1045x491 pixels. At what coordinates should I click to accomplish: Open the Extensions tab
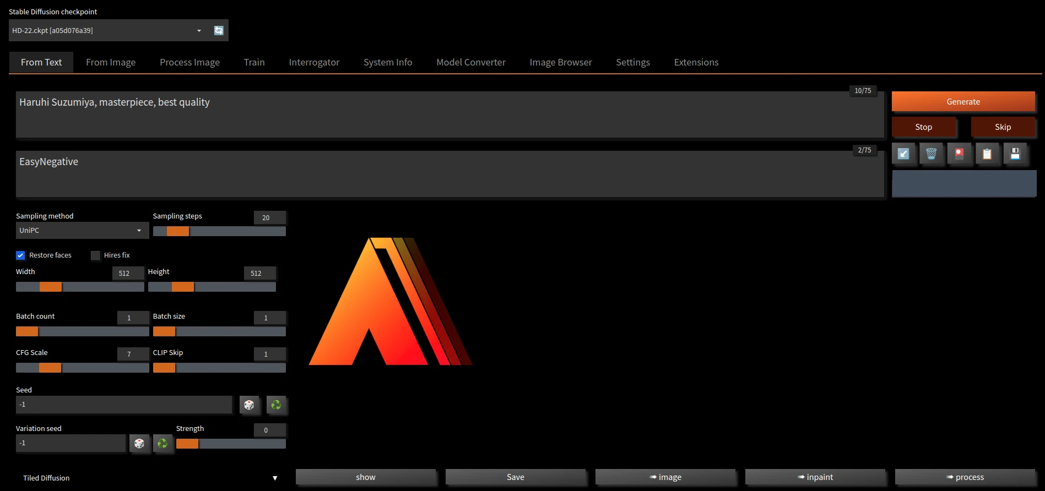pos(696,62)
